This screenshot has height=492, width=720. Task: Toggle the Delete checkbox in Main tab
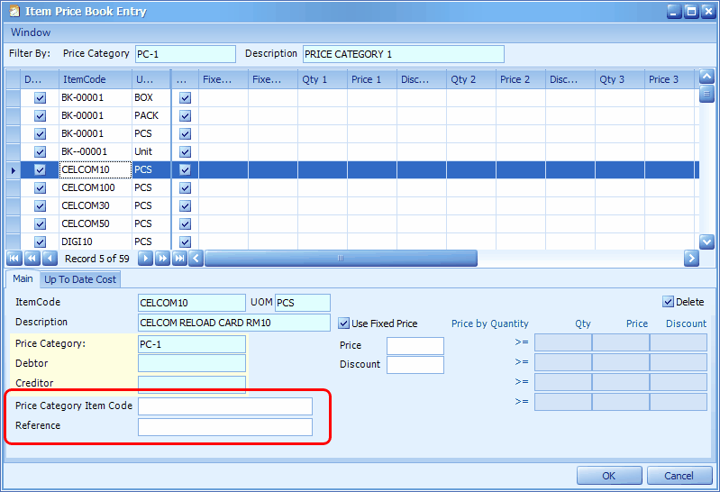pos(668,302)
